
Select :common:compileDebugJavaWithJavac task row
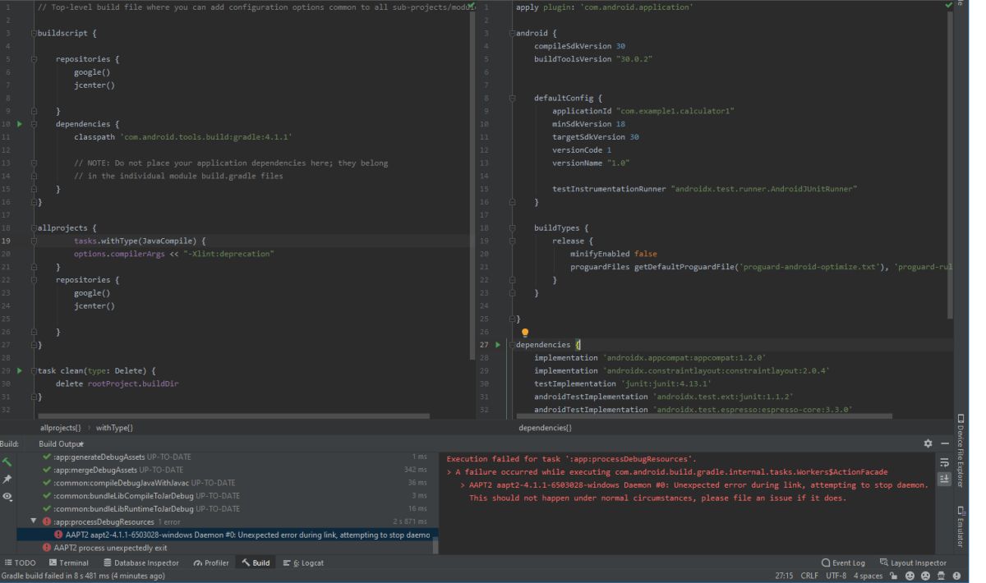(228, 483)
